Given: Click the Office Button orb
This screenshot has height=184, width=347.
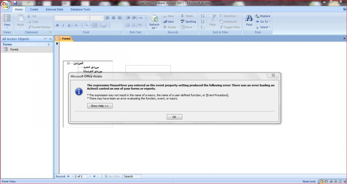Looking at the screenshot, I should (5, 5).
